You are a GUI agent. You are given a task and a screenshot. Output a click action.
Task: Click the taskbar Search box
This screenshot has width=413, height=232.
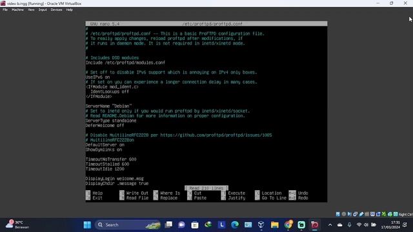click(128, 225)
